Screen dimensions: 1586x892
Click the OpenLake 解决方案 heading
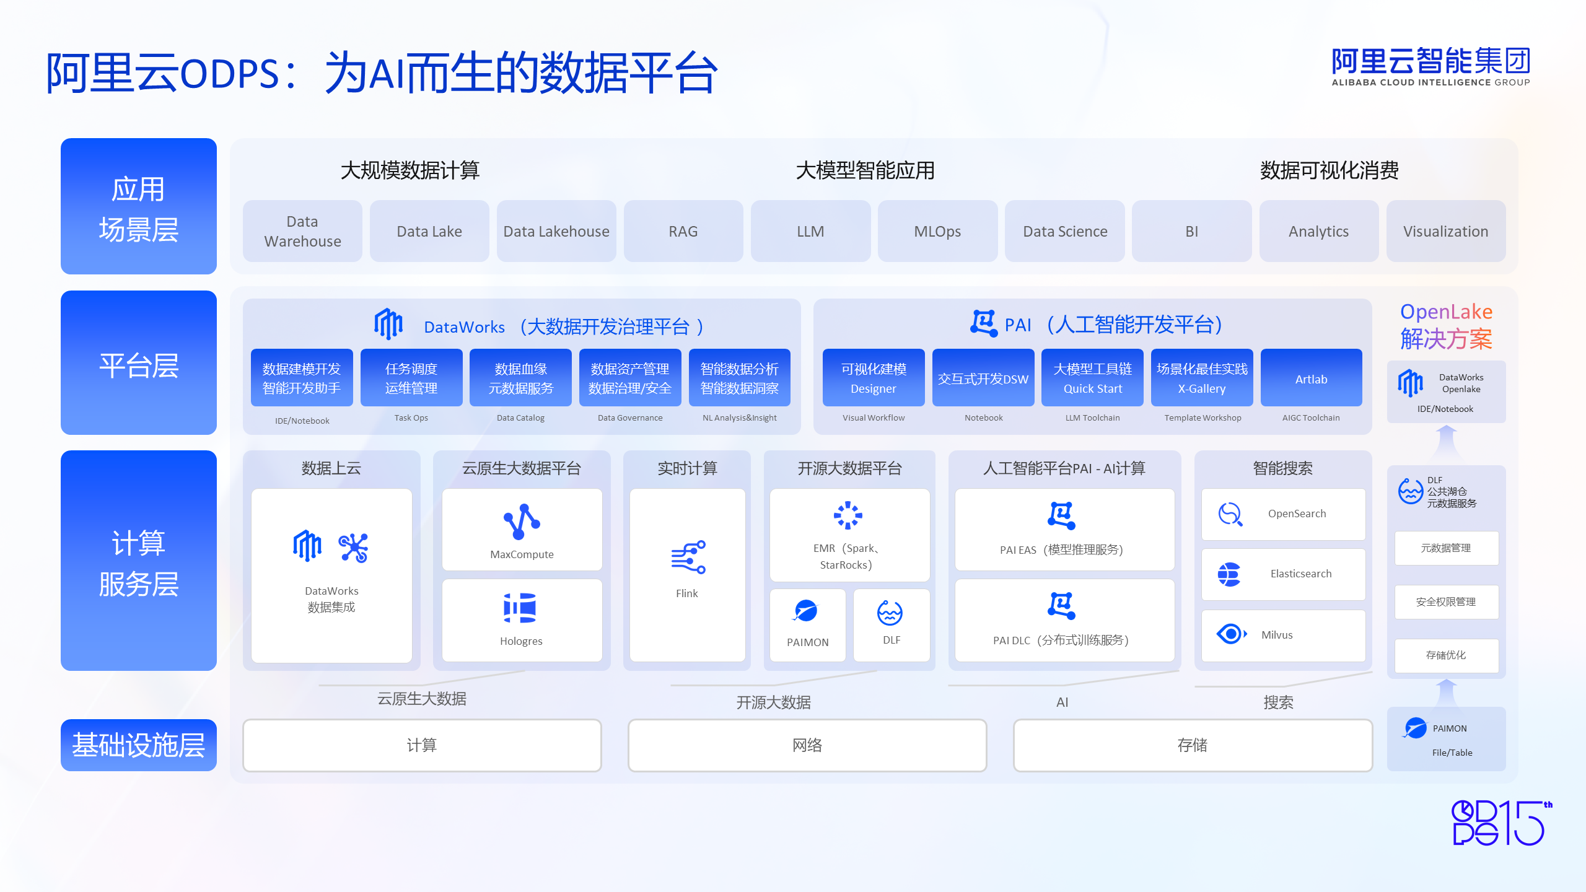pyautogui.click(x=1446, y=326)
